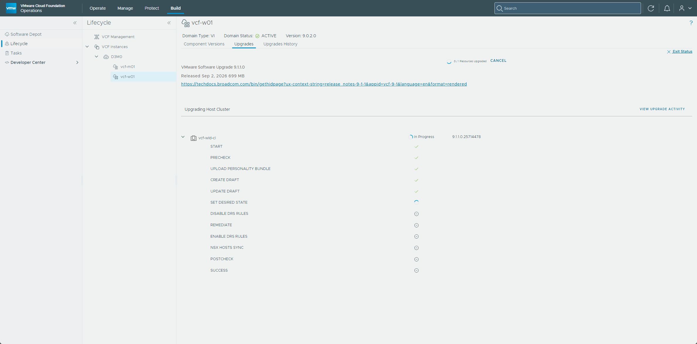Collapse the vcf-wld-cl cluster steps
Screen dimensions: 697x344
(183, 137)
